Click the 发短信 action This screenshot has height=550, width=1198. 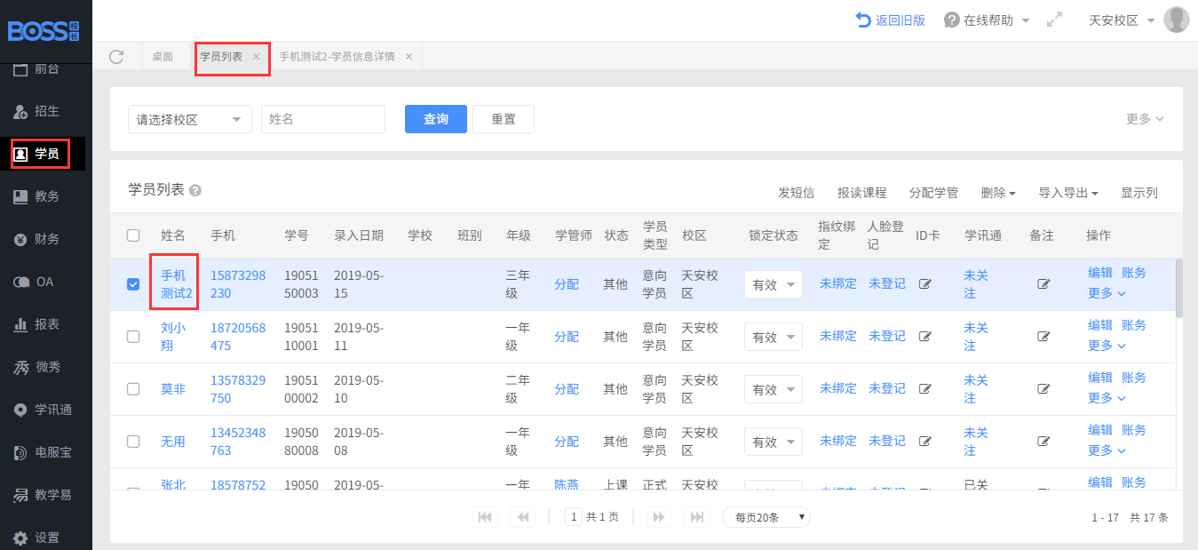796,193
